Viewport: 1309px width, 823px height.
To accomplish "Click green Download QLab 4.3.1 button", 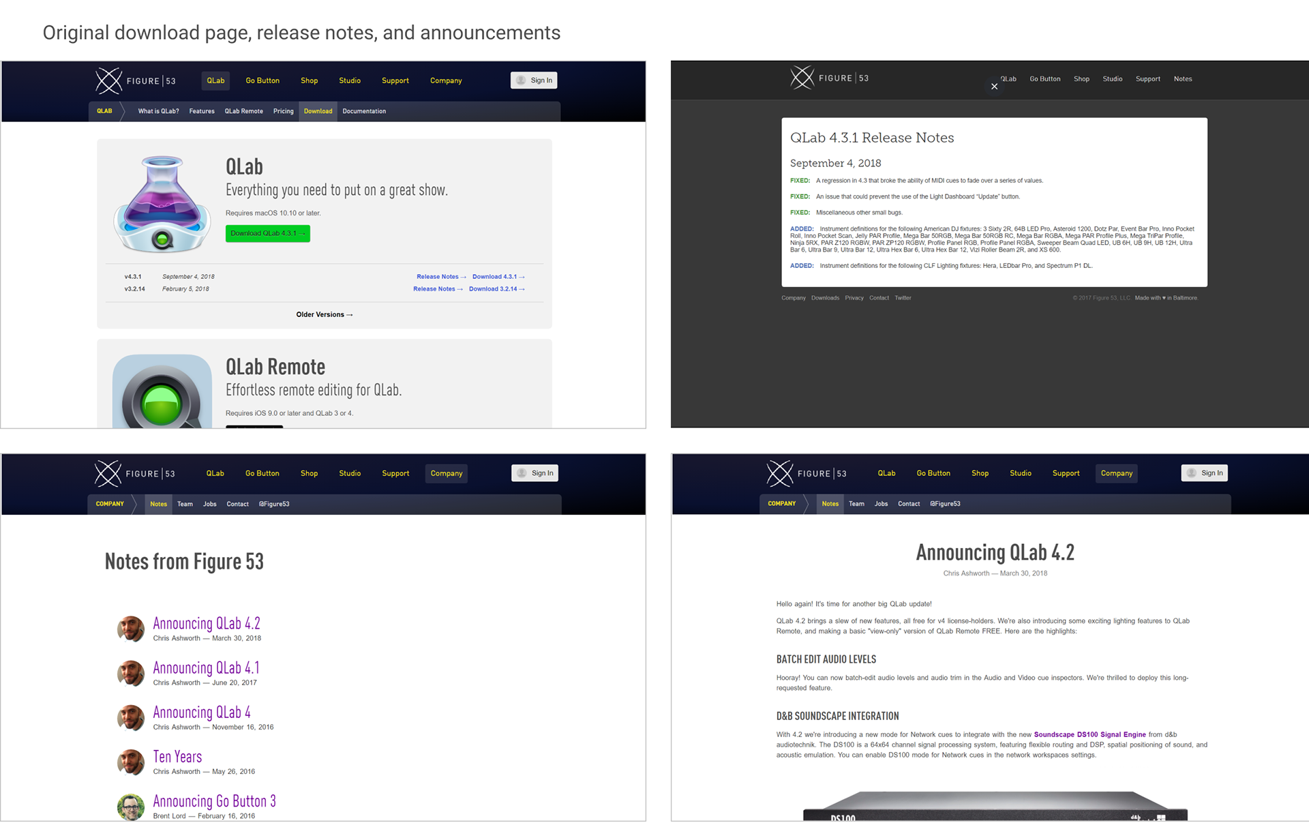I will (268, 233).
